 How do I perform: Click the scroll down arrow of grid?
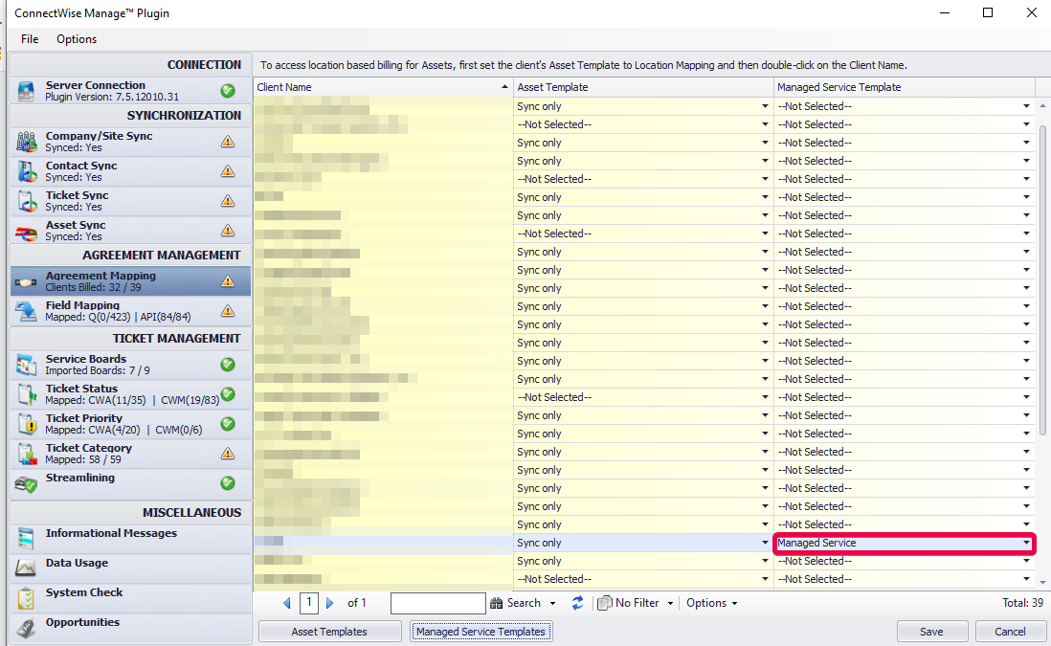point(1042,582)
